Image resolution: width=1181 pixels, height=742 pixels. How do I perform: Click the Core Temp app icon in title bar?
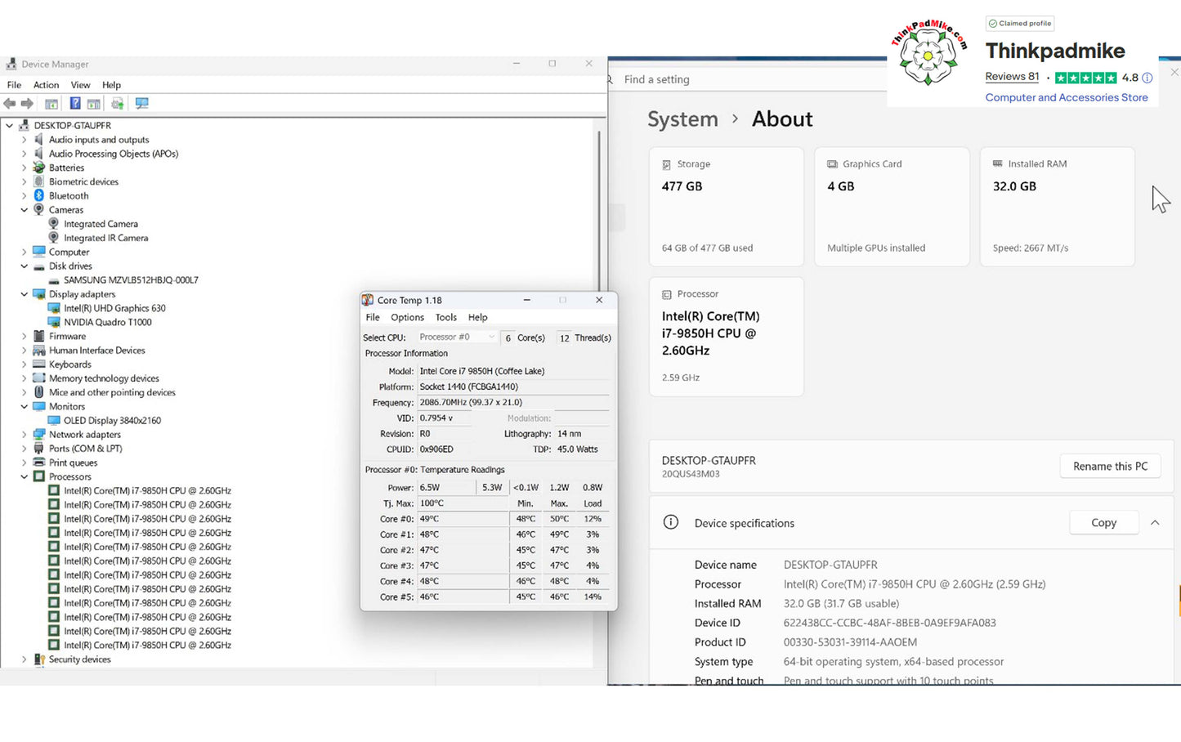[368, 300]
